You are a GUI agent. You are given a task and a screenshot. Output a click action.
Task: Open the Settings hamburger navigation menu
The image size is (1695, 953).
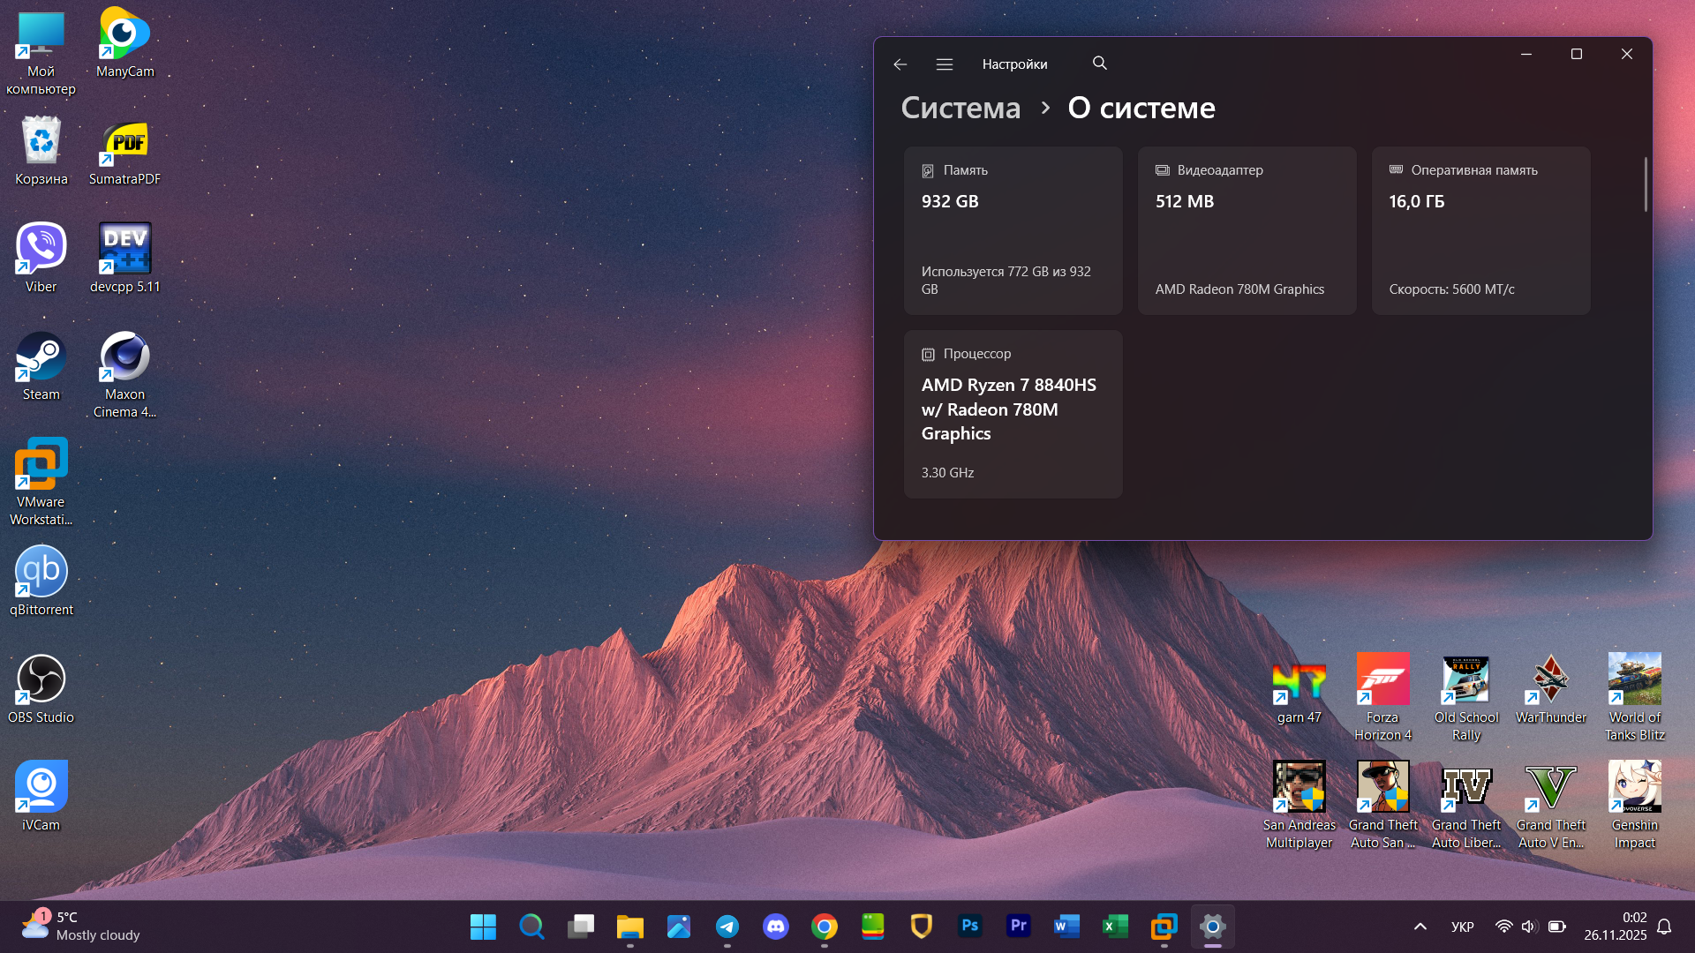point(944,64)
